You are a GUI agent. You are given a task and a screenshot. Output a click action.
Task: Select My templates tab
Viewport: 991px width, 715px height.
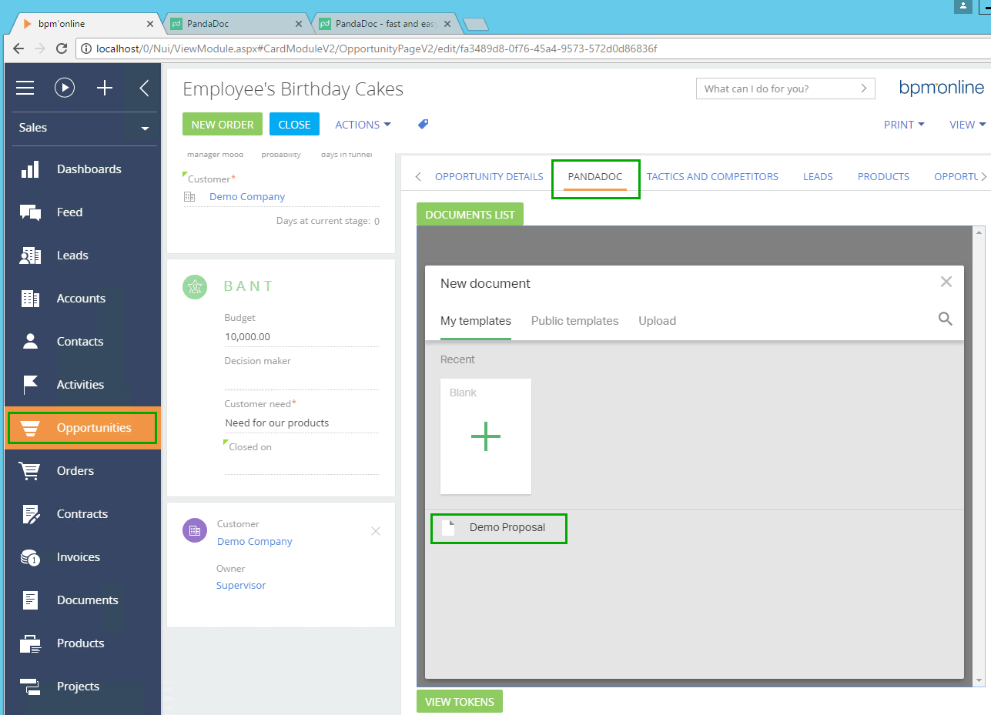pos(476,321)
